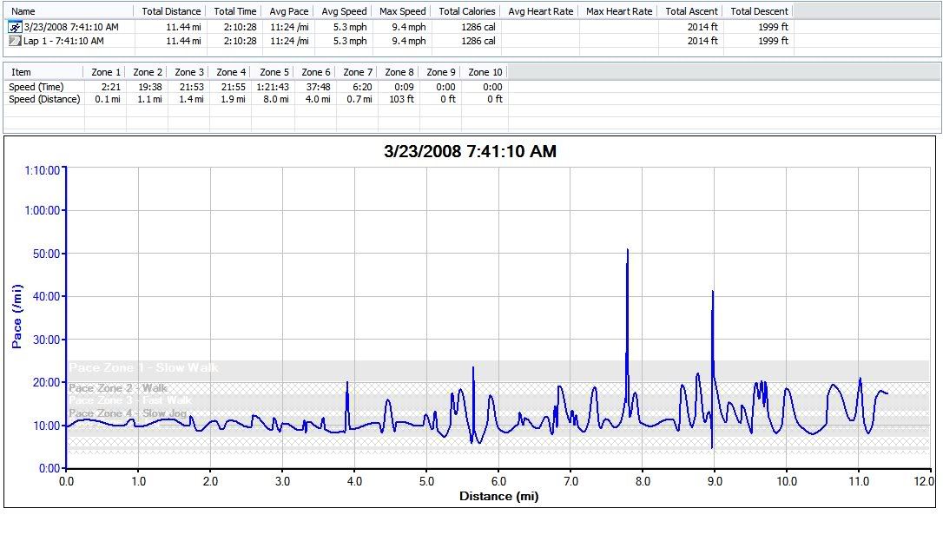This screenshot has width=943, height=548.
Task: Select the 3/23/2008 7:41:10 AM activity row
Action: click(70, 27)
